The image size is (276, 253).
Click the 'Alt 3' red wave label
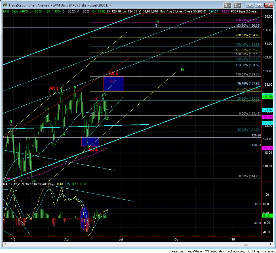click(54, 88)
